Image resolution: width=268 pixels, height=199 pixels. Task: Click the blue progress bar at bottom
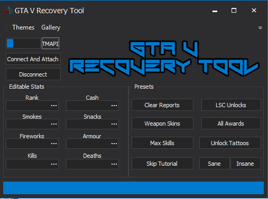coord(133,188)
